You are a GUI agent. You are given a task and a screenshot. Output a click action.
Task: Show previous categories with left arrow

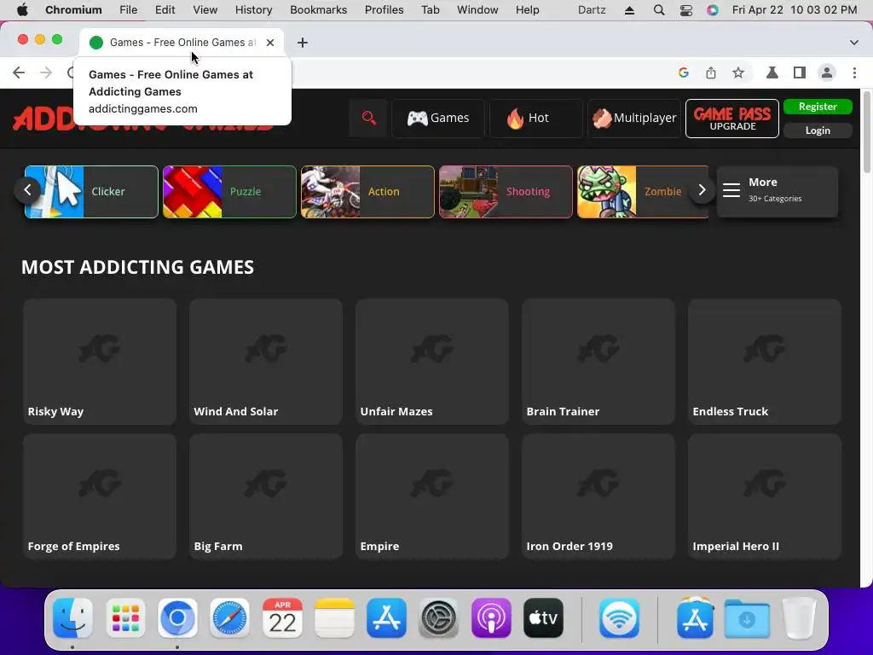(27, 190)
